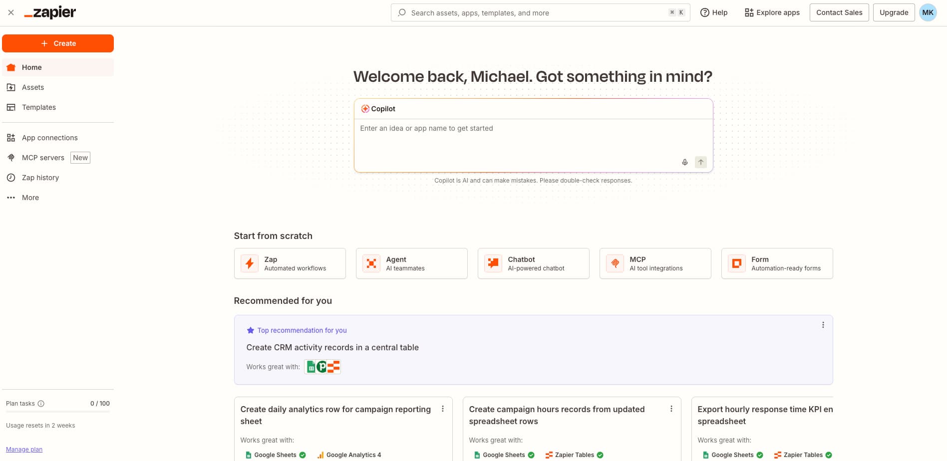Focus the top search bar
This screenshot has height=461, width=947.
click(540, 12)
